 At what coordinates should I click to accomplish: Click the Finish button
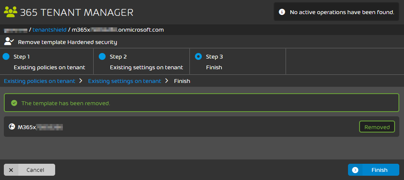[373, 170]
